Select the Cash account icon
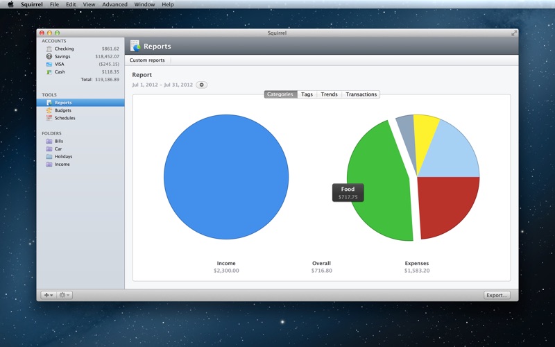The width and height of the screenshot is (555, 347). coord(49,71)
